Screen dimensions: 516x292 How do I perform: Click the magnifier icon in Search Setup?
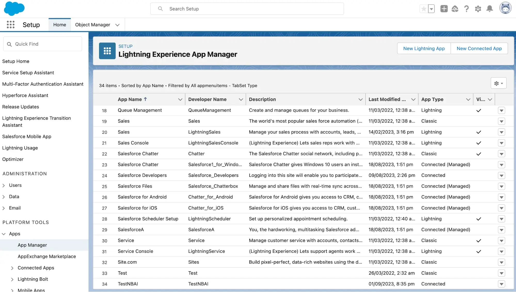tap(160, 9)
